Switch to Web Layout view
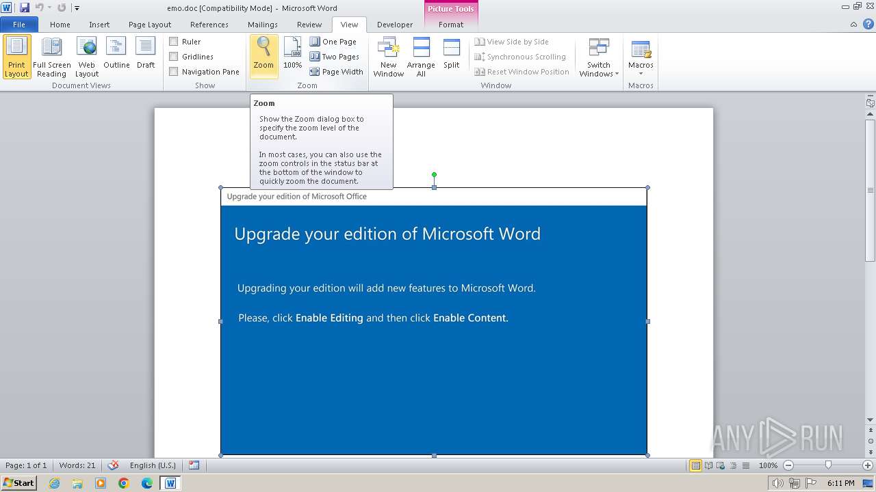The height and width of the screenshot is (492, 876). point(87,57)
